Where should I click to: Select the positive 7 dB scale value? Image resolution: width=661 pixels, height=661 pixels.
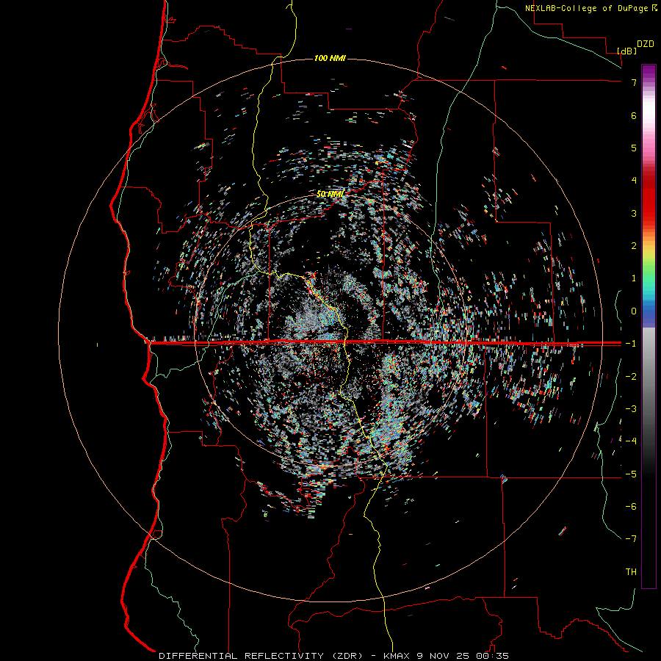pyautogui.click(x=634, y=82)
